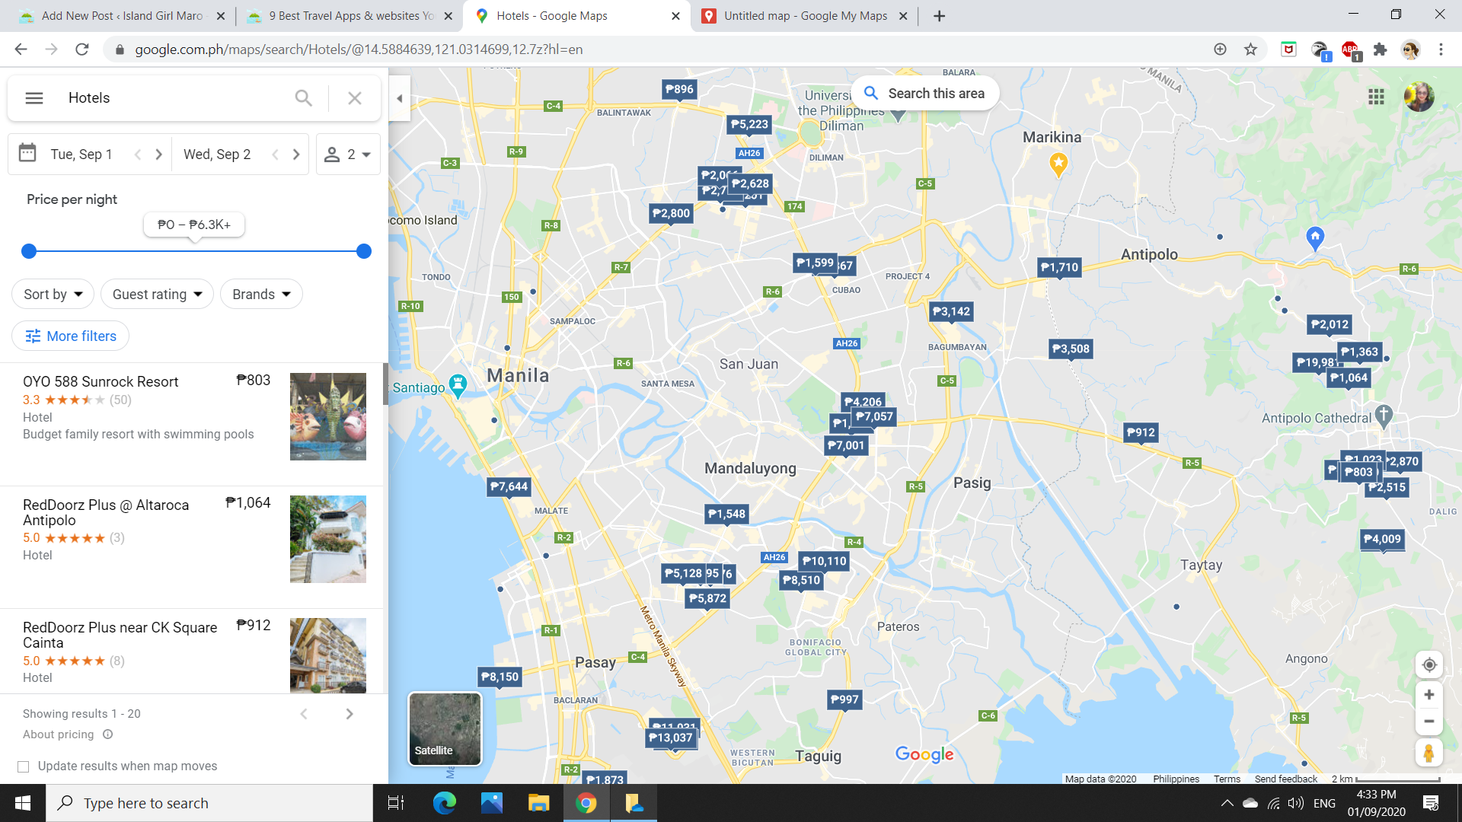Viewport: 1462px width, 822px height.
Task: Open Microsoft Edge from taskbar
Action: point(445,803)
